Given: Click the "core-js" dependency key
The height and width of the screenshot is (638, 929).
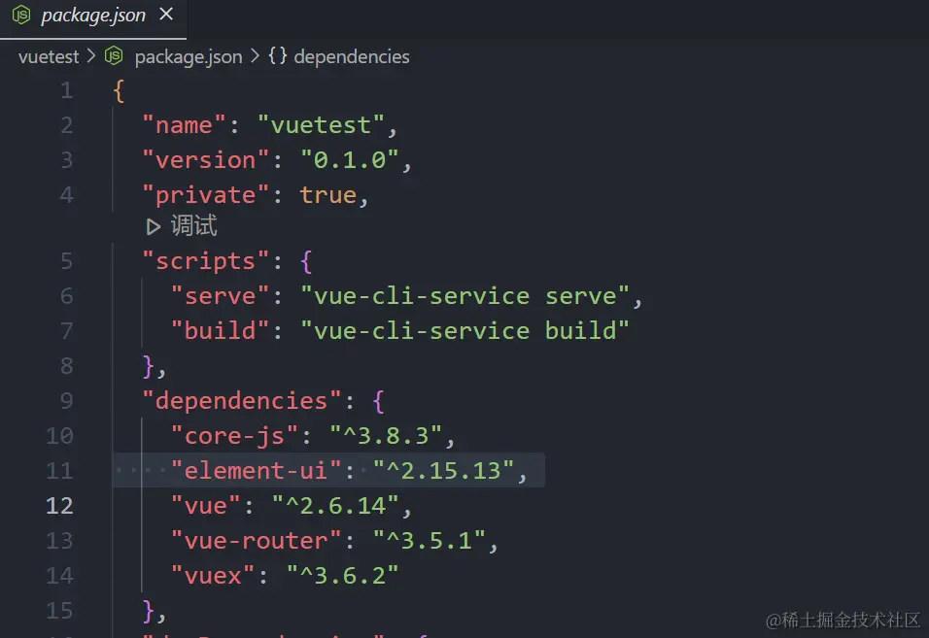Looking at the screenshot, I should point(234,436).
